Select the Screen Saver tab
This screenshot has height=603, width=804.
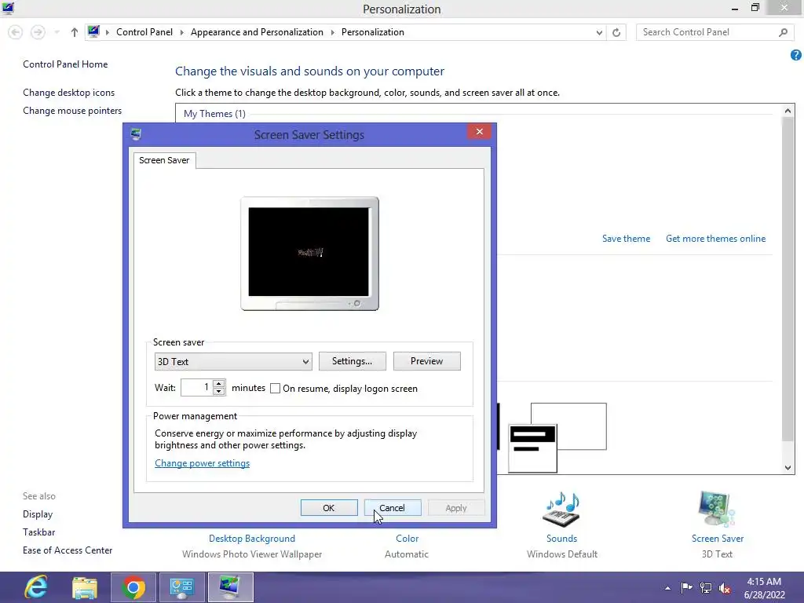pos(164,160)
